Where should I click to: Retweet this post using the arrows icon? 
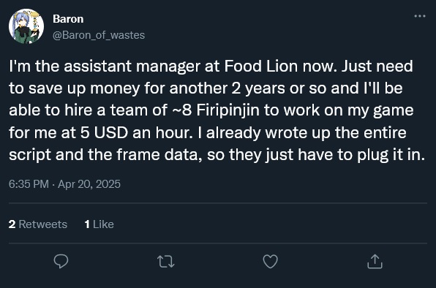(166, 262)
